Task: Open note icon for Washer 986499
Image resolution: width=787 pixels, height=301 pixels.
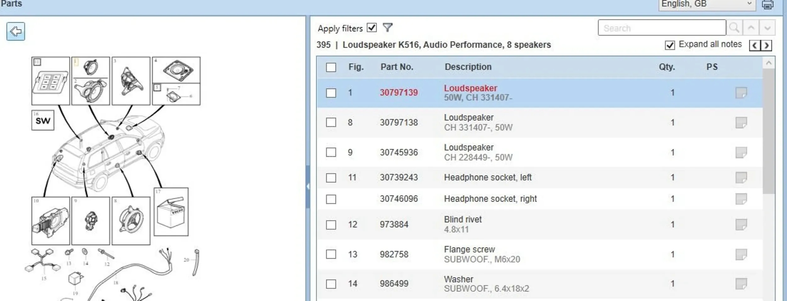Action: (741, 284)
